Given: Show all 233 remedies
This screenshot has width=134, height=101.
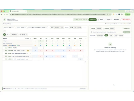Looking at the screenshot, I should pos(79,28).
